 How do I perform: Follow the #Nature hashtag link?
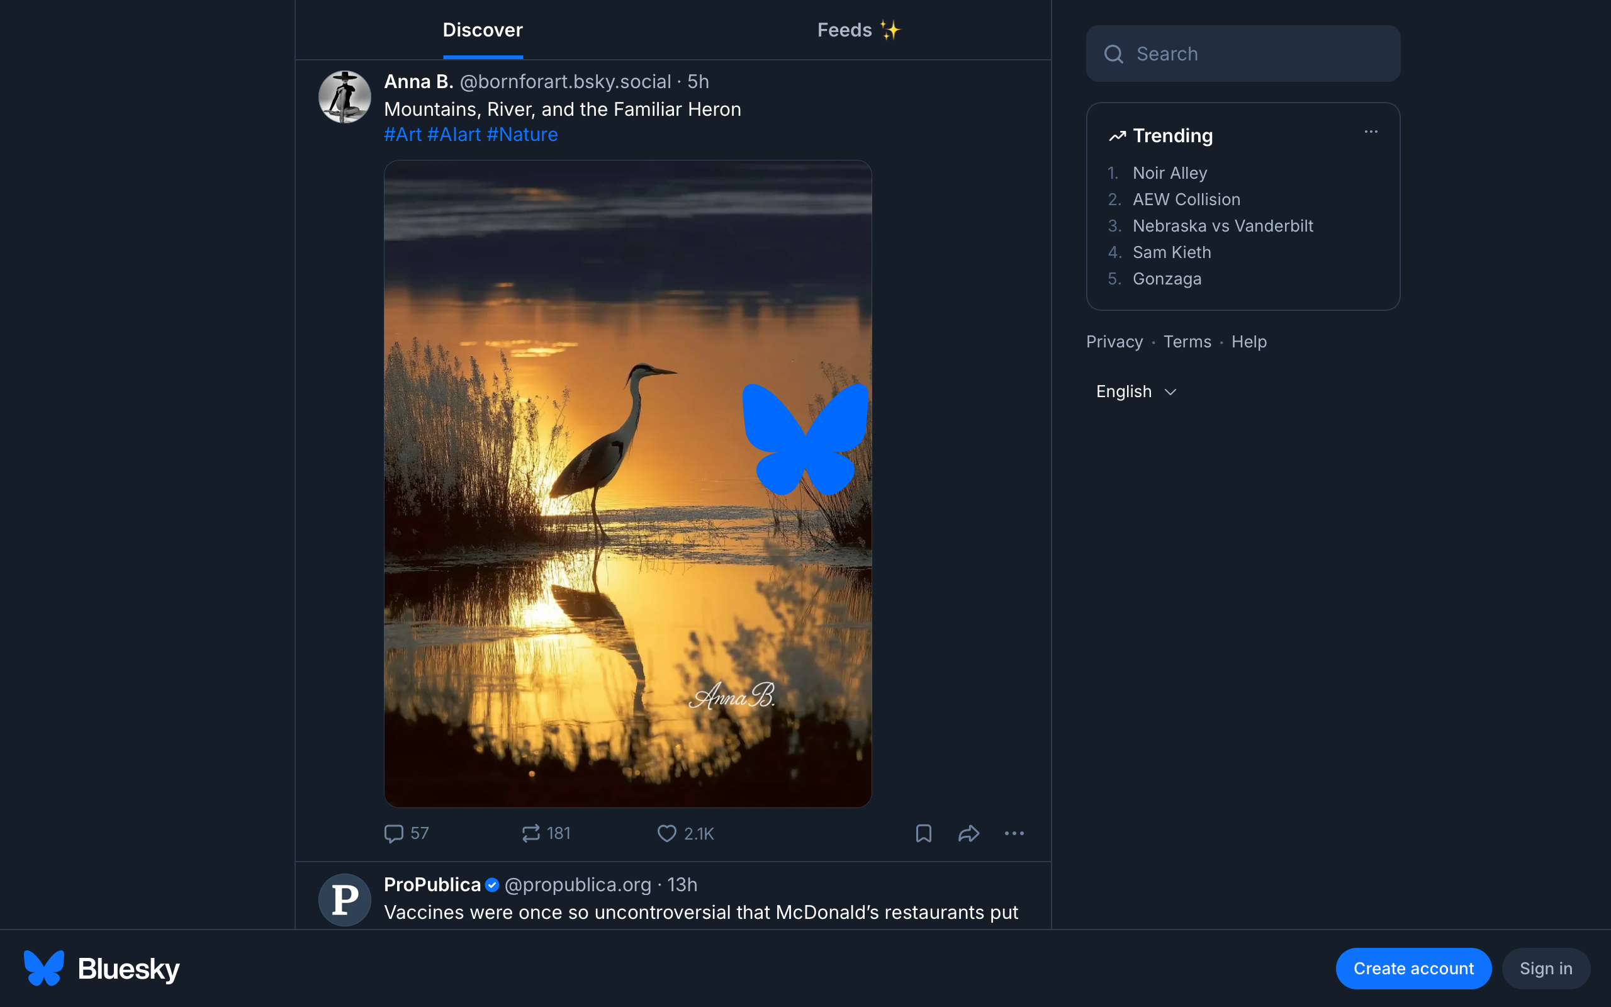pos(522,134)
